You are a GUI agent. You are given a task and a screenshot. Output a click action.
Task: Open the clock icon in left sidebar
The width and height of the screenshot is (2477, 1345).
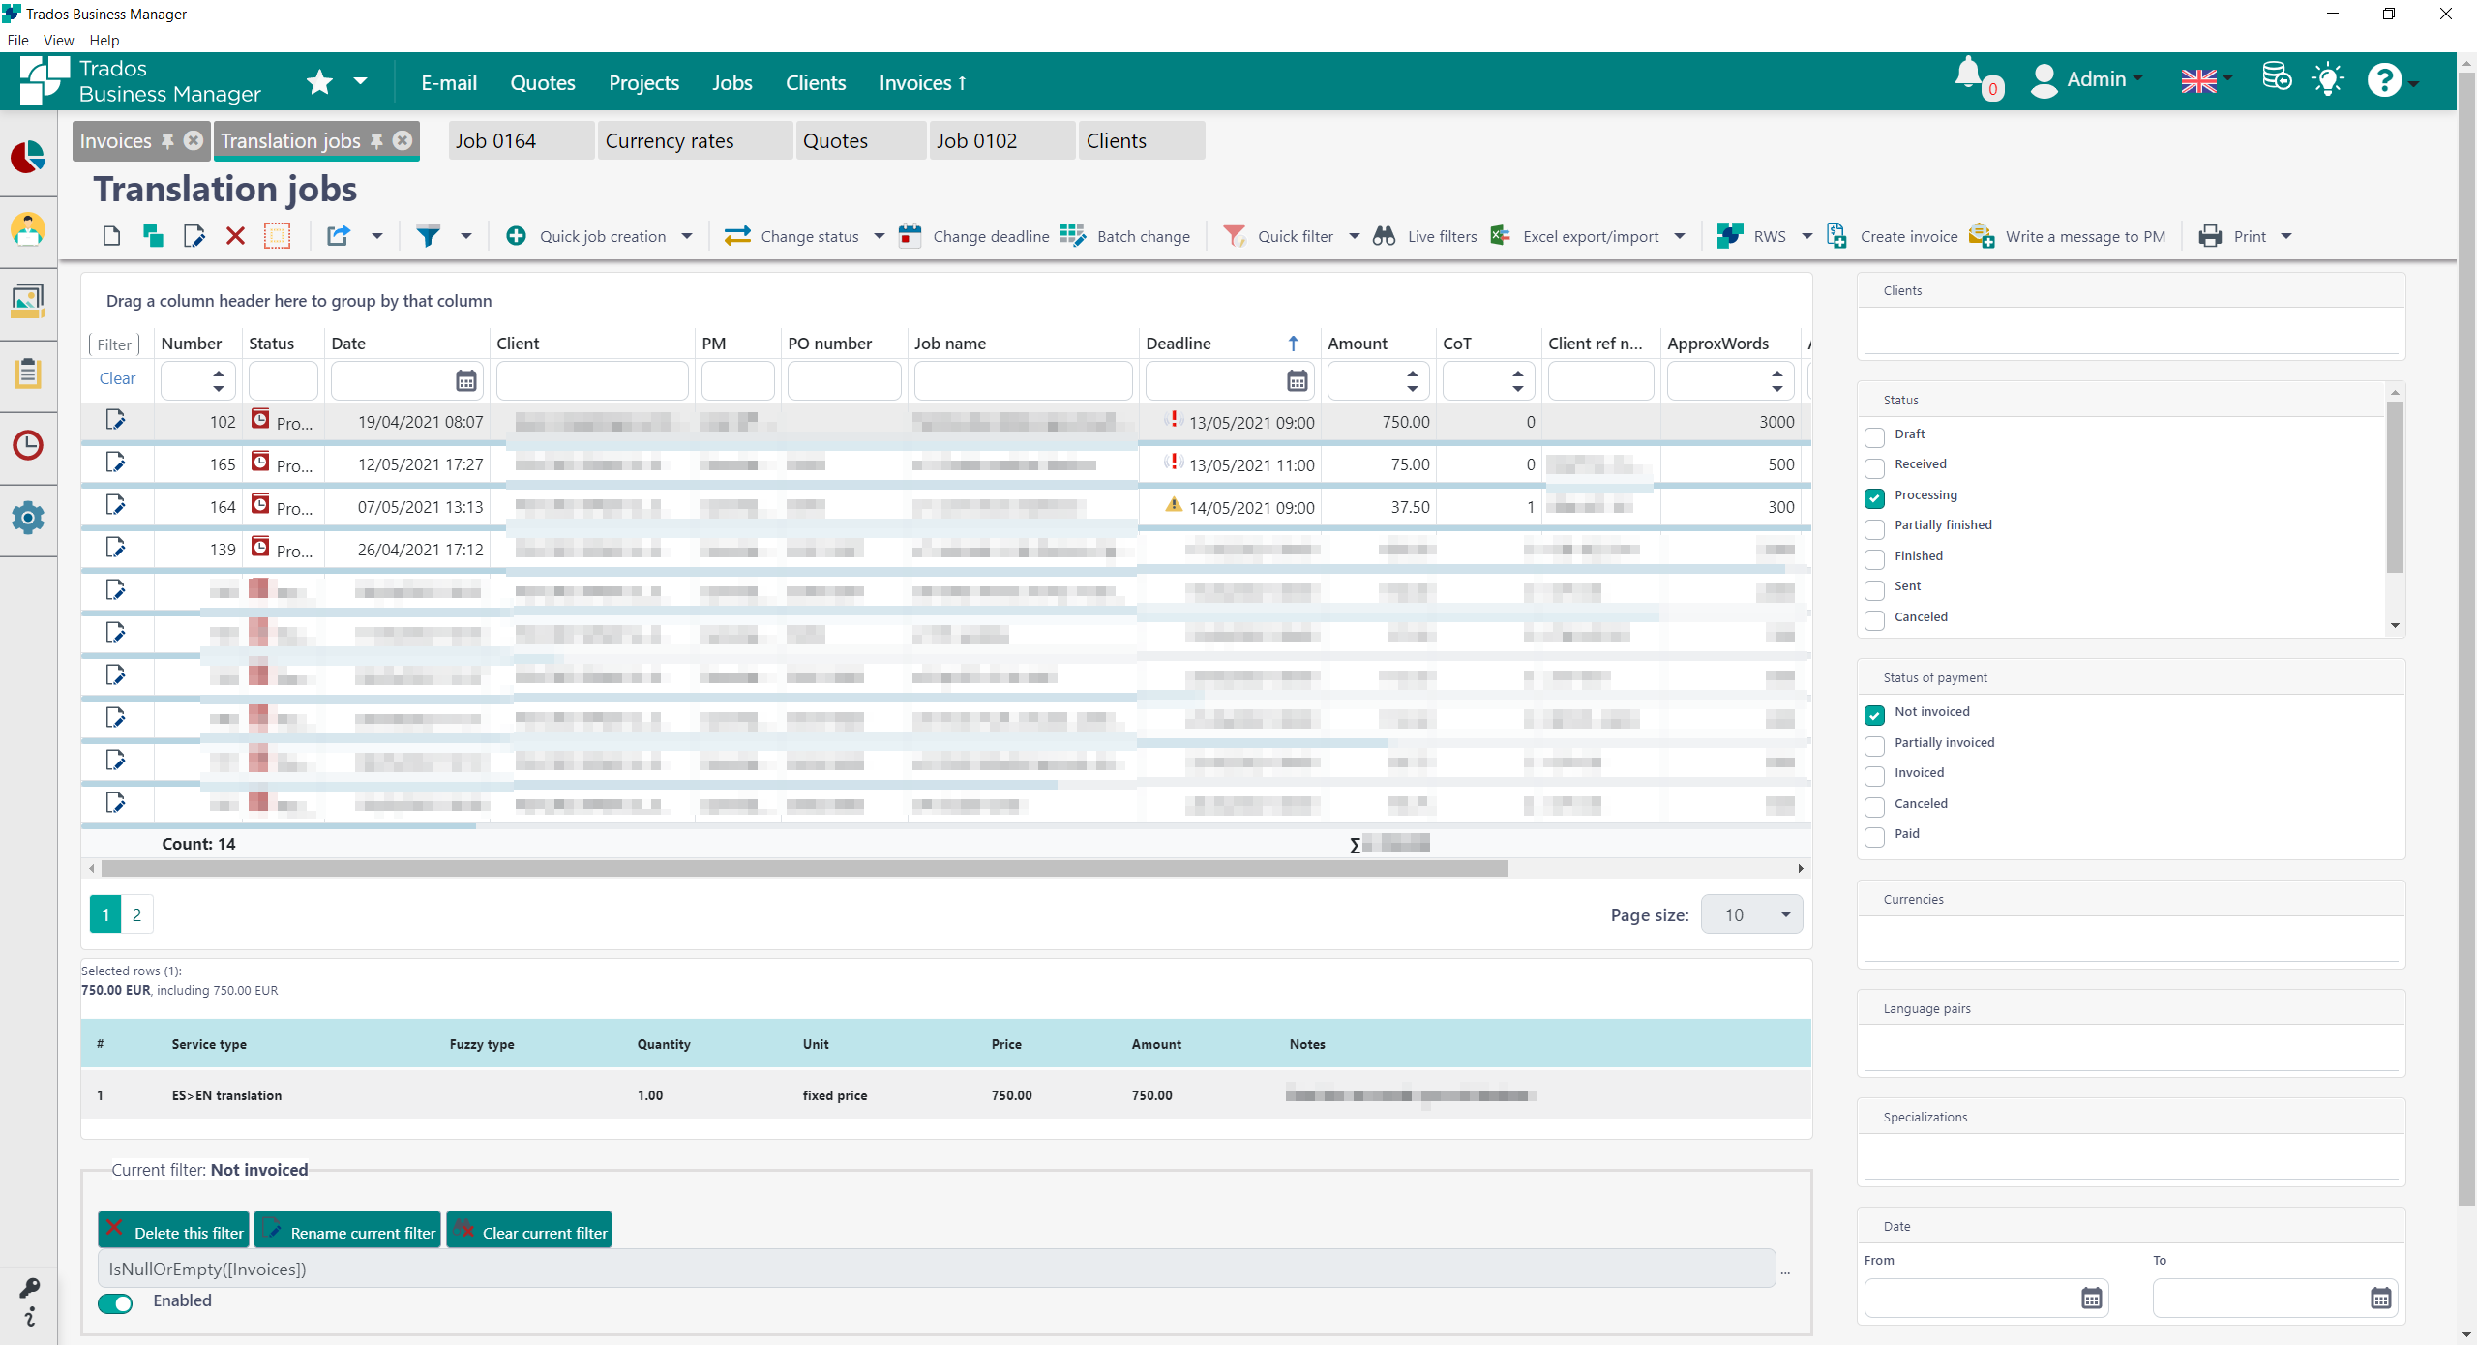pos(28,446)
